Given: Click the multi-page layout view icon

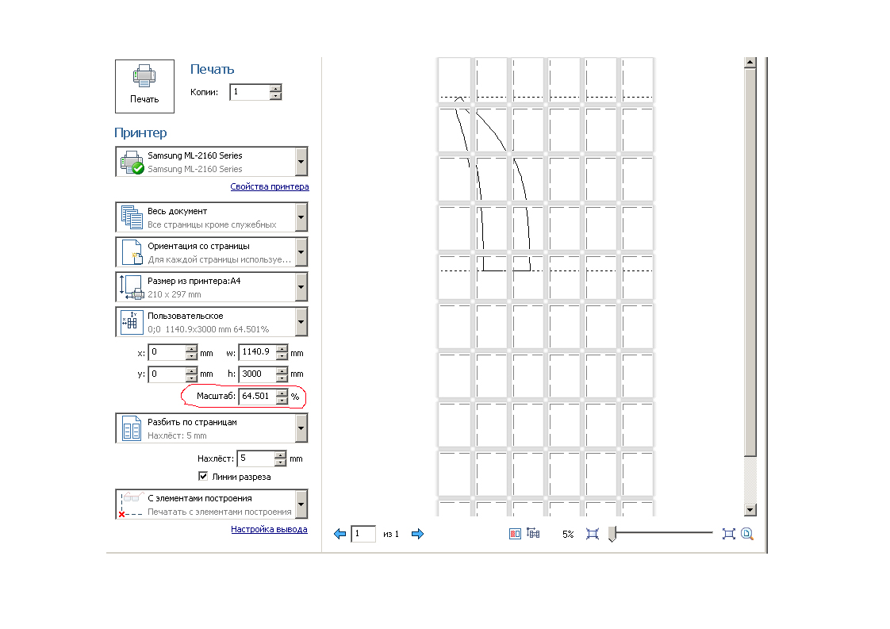Looking at the screenshot, I should click(533, 533).
